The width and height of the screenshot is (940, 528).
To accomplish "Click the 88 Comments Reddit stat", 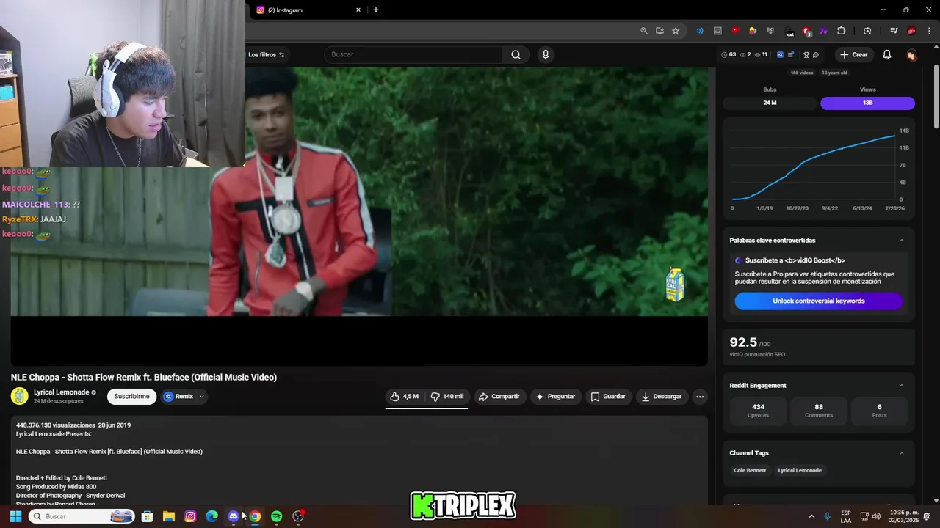I will tap(818, 411).
